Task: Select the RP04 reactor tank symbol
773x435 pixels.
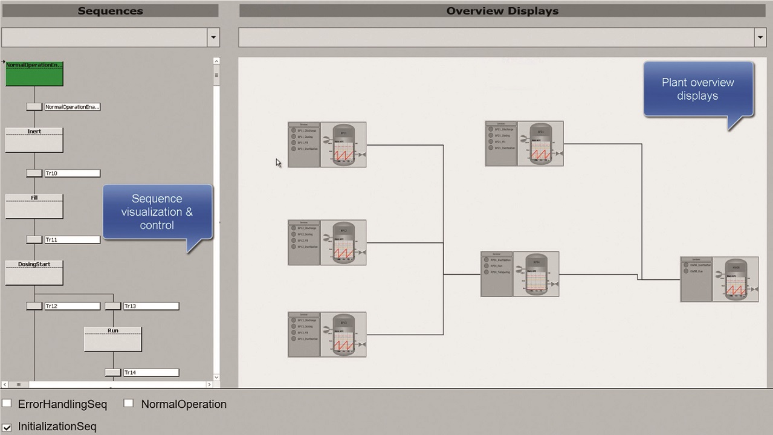Action: [536, 274]
